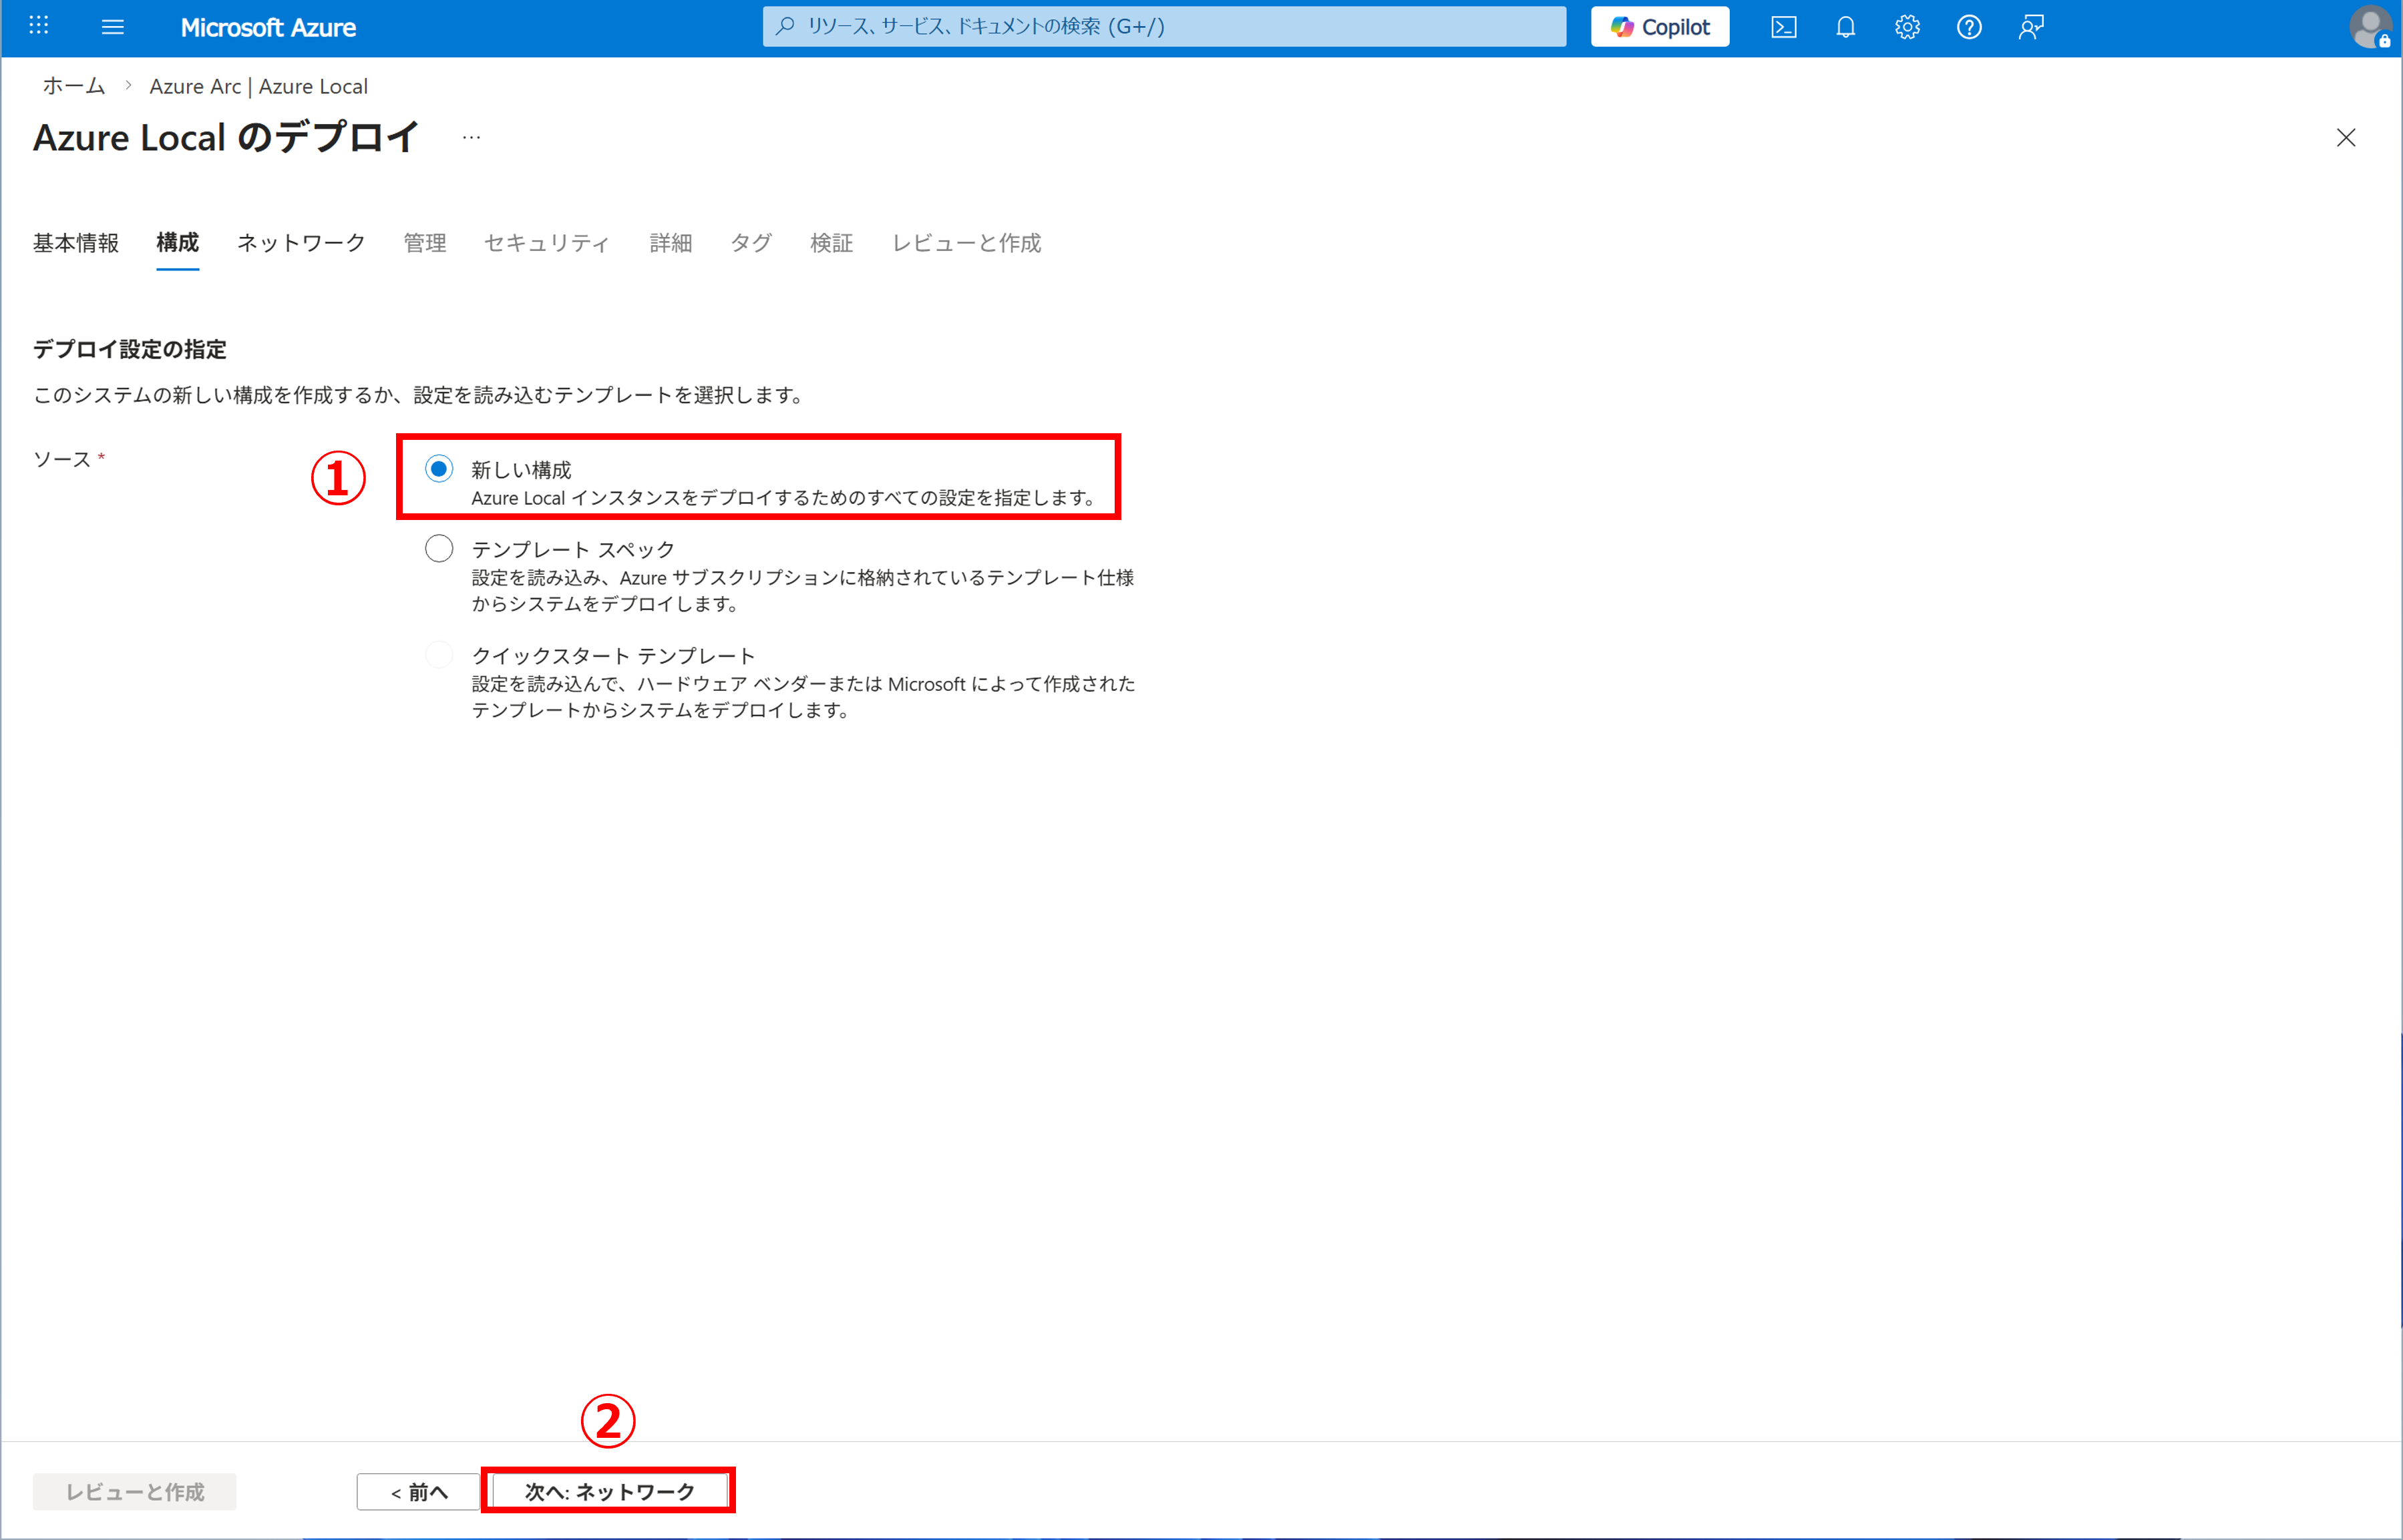Open the ellipsis menu beside page title

tap(472, 138)
